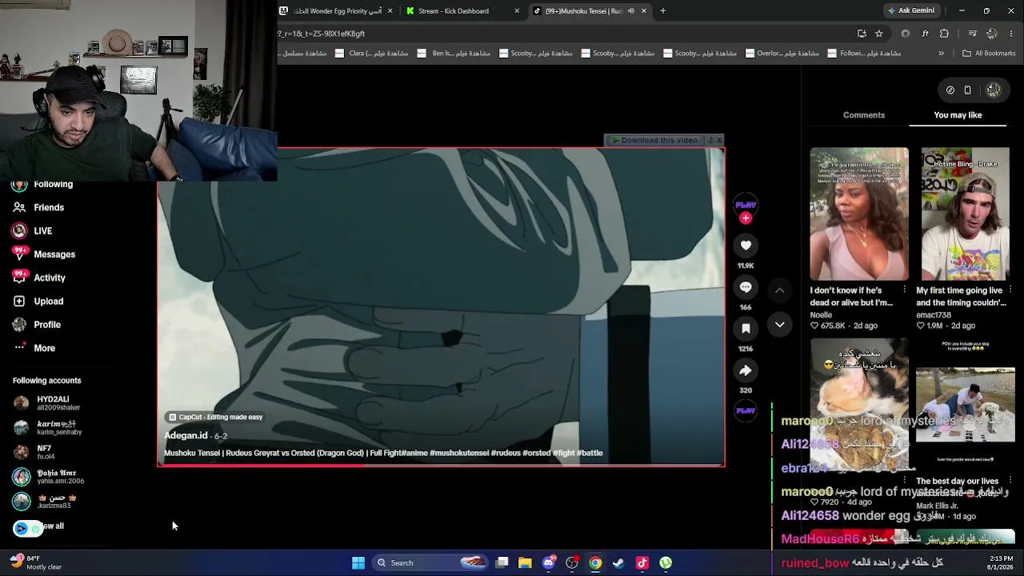Open the All Bookmarks folder
This screenshot has height=576, width=1024.
(x=989, y=54)
